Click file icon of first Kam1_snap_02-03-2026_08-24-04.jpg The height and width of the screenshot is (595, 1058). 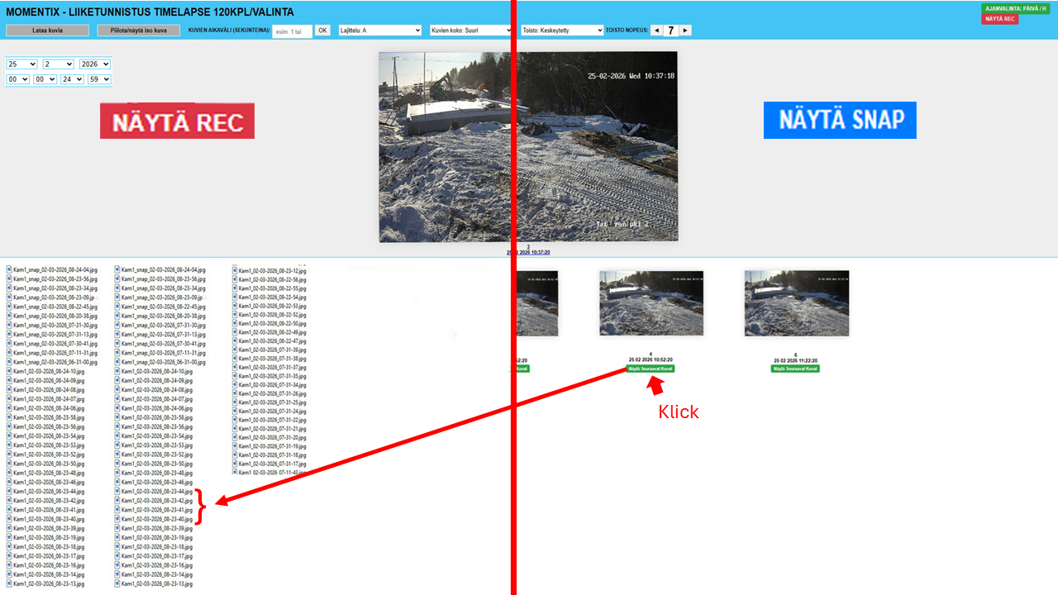point(9,269)
